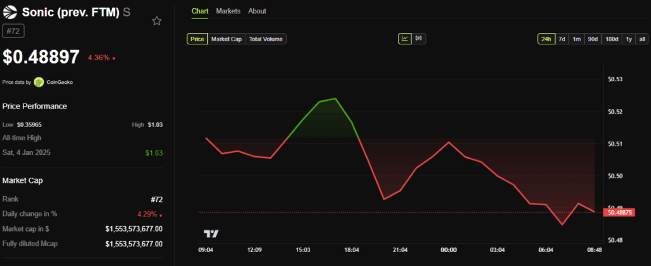Set chart range to 1y
Image resolution: width=651 pixels, height=266 pixels.
(x=629, y=39)
